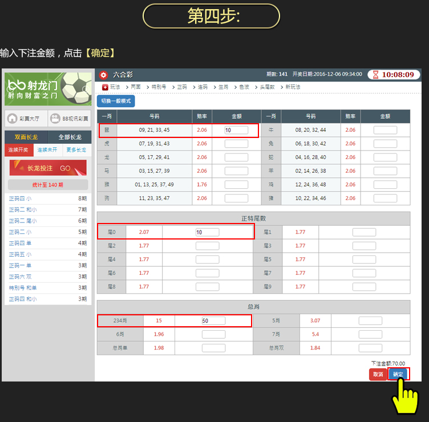The height and width of the screenshot is (422, 429).
Task: Click the 六合彩 gear icon
Action: [103, 75]
